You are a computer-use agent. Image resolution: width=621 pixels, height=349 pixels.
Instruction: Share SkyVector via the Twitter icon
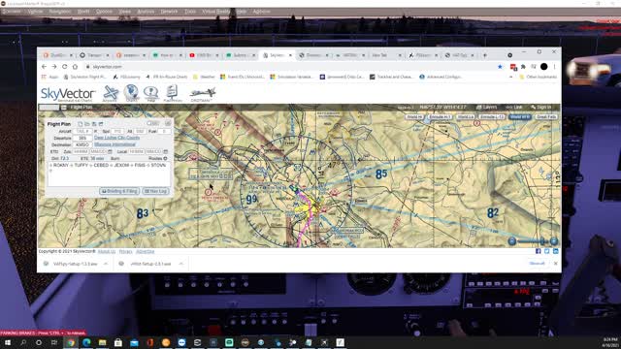pyautogui.click(x=546, y=251)
